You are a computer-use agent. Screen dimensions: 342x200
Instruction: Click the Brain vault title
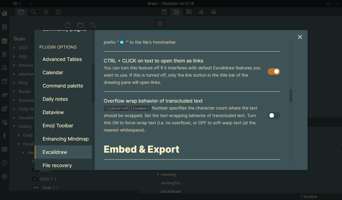pyautogui.click(x=19, y=39)
